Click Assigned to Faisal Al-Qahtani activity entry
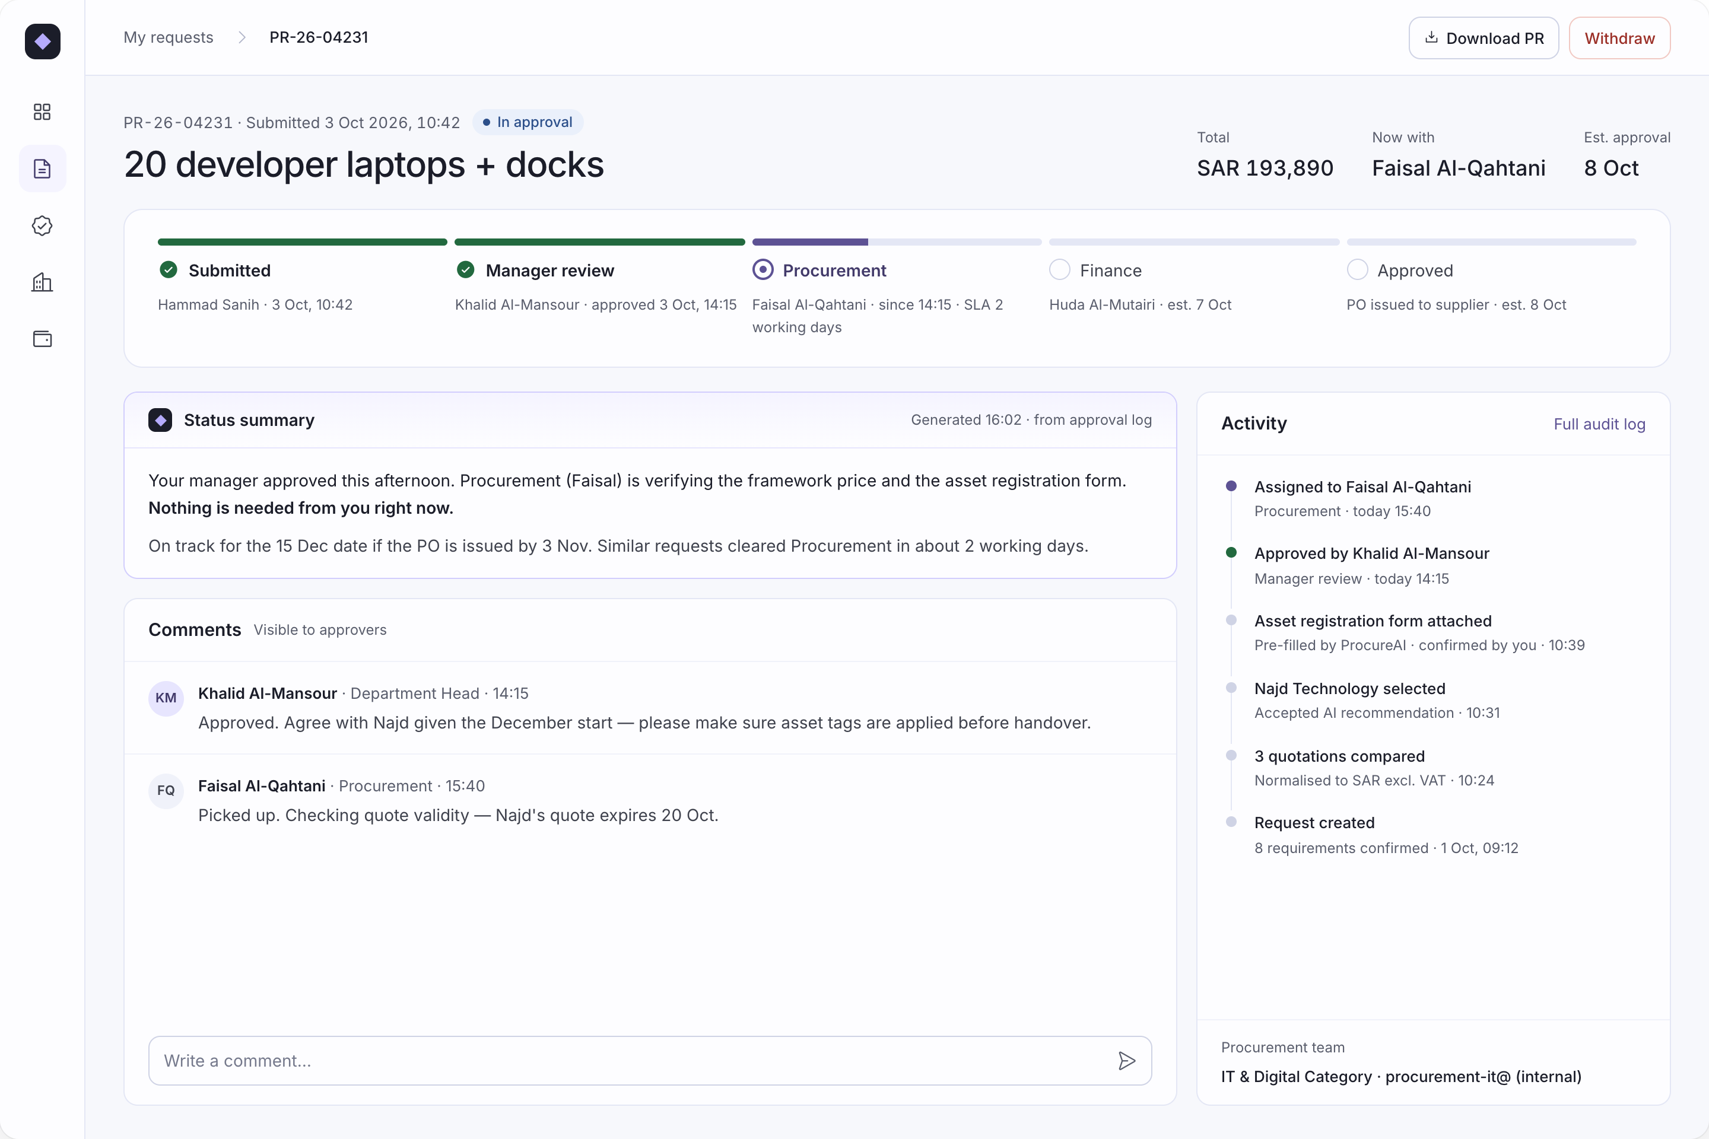The width and height of the screenshot is (1709, 1139). coord(1362,498)
